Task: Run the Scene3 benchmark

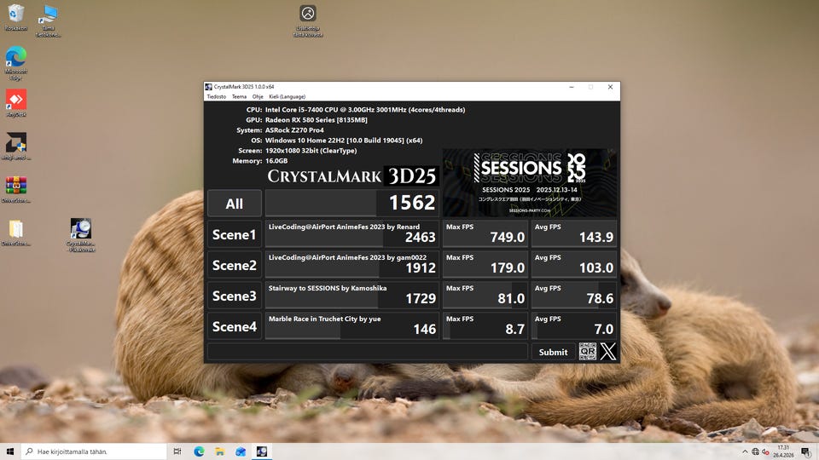Action: tap(234, 296)
